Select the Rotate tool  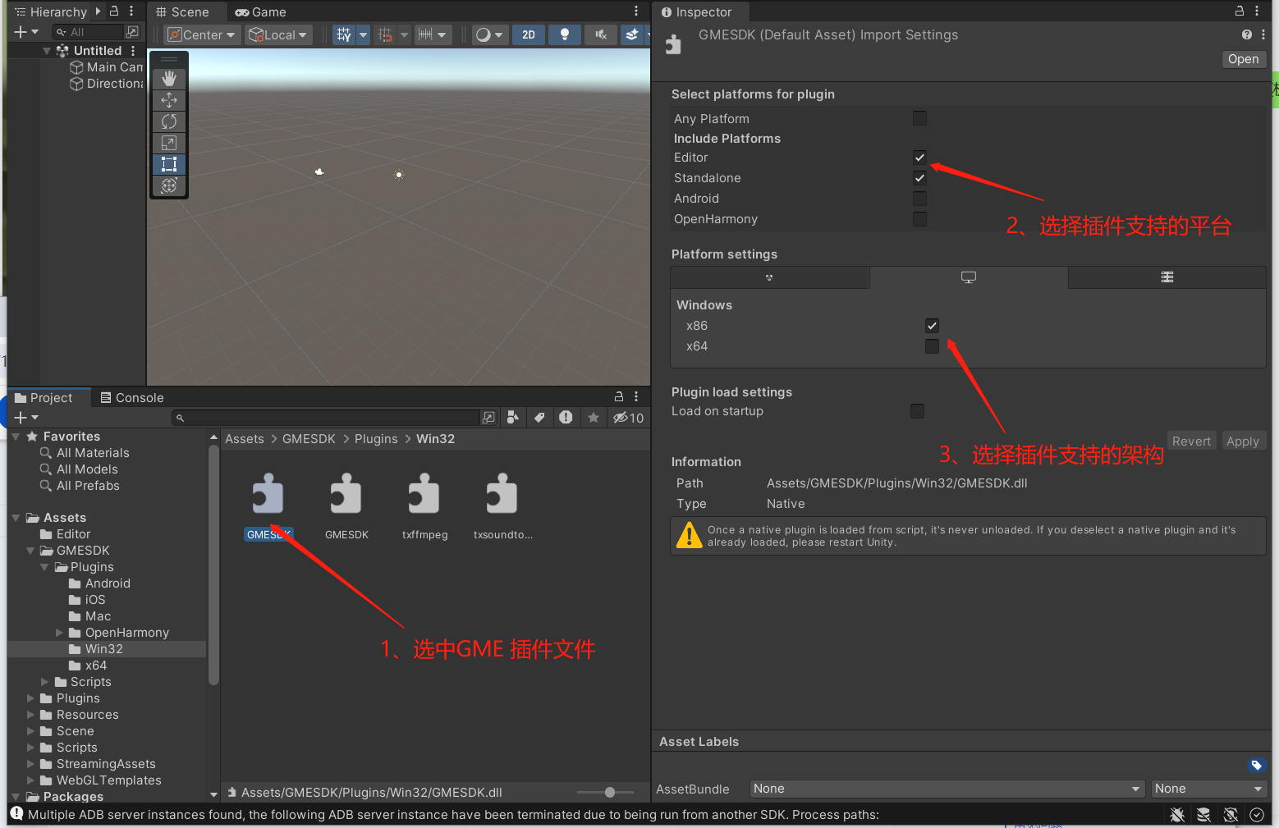169,121
